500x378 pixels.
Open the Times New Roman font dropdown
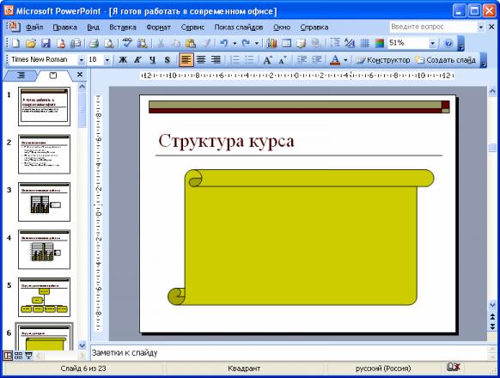82,59
